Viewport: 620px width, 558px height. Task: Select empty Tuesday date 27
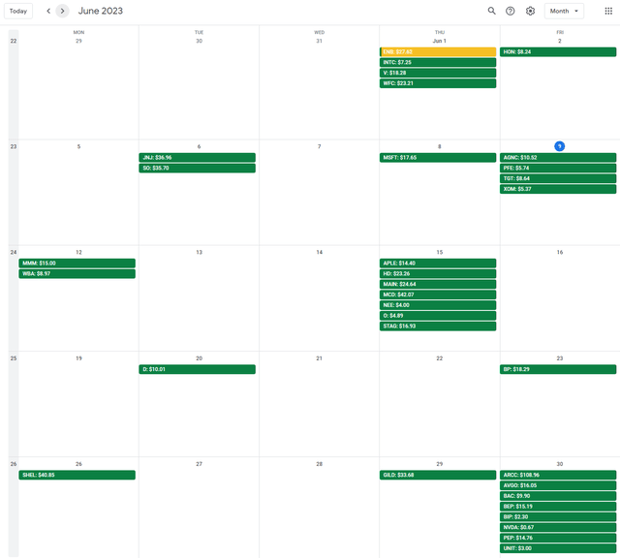click(199, 464)
